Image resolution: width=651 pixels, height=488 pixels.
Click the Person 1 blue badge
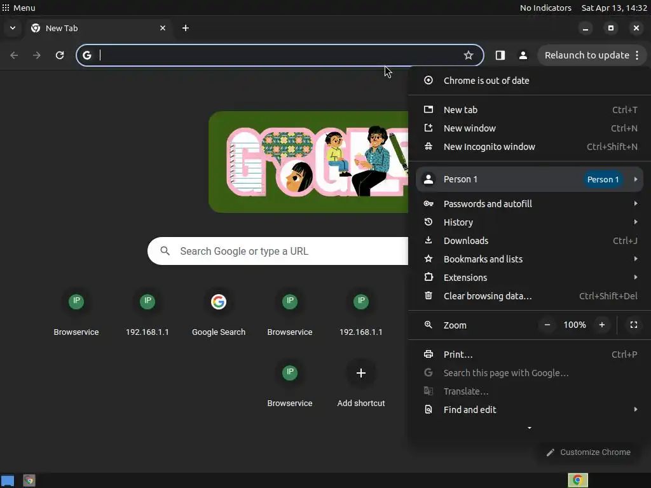point(603,179)
